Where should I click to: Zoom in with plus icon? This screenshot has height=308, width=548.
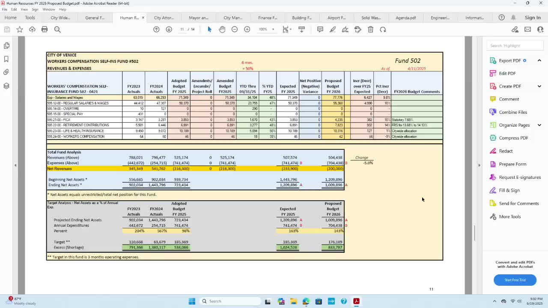[247, 29]
